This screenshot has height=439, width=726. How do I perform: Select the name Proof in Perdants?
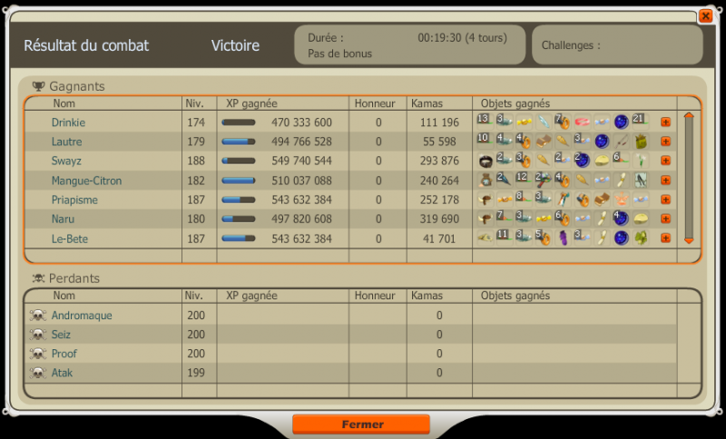click(64, 354)
